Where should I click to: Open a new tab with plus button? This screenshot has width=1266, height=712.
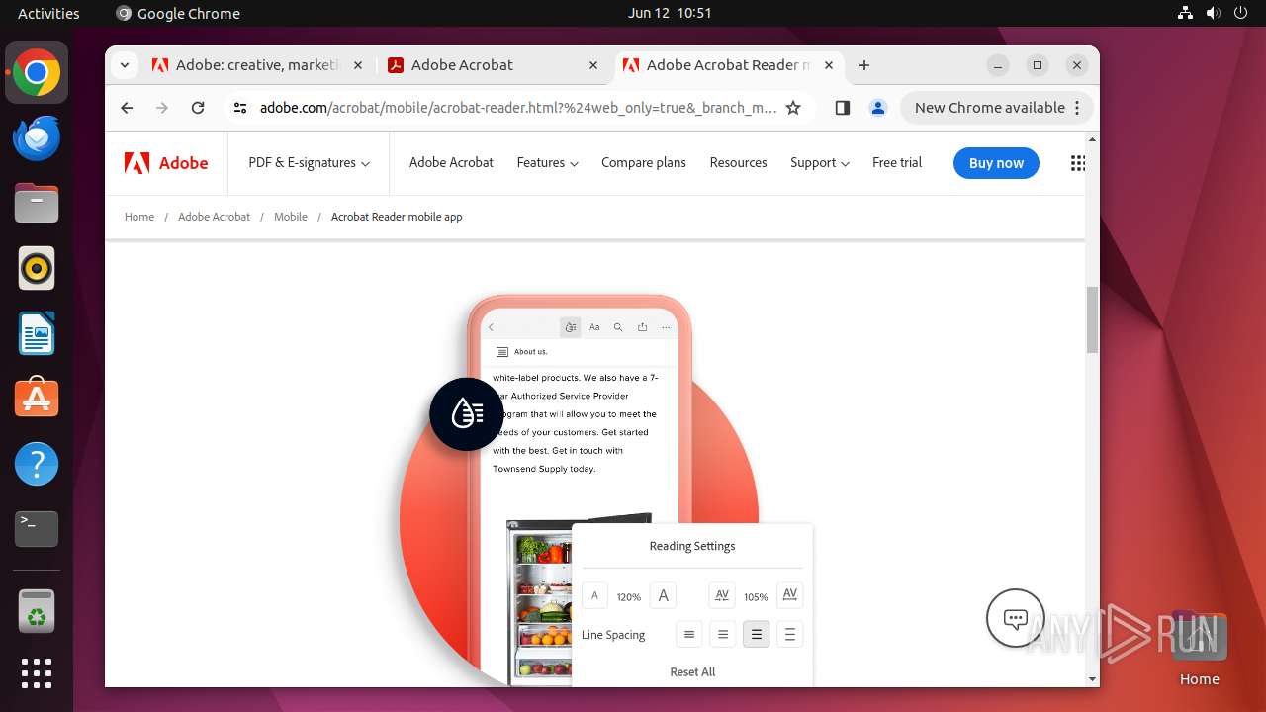864,65
